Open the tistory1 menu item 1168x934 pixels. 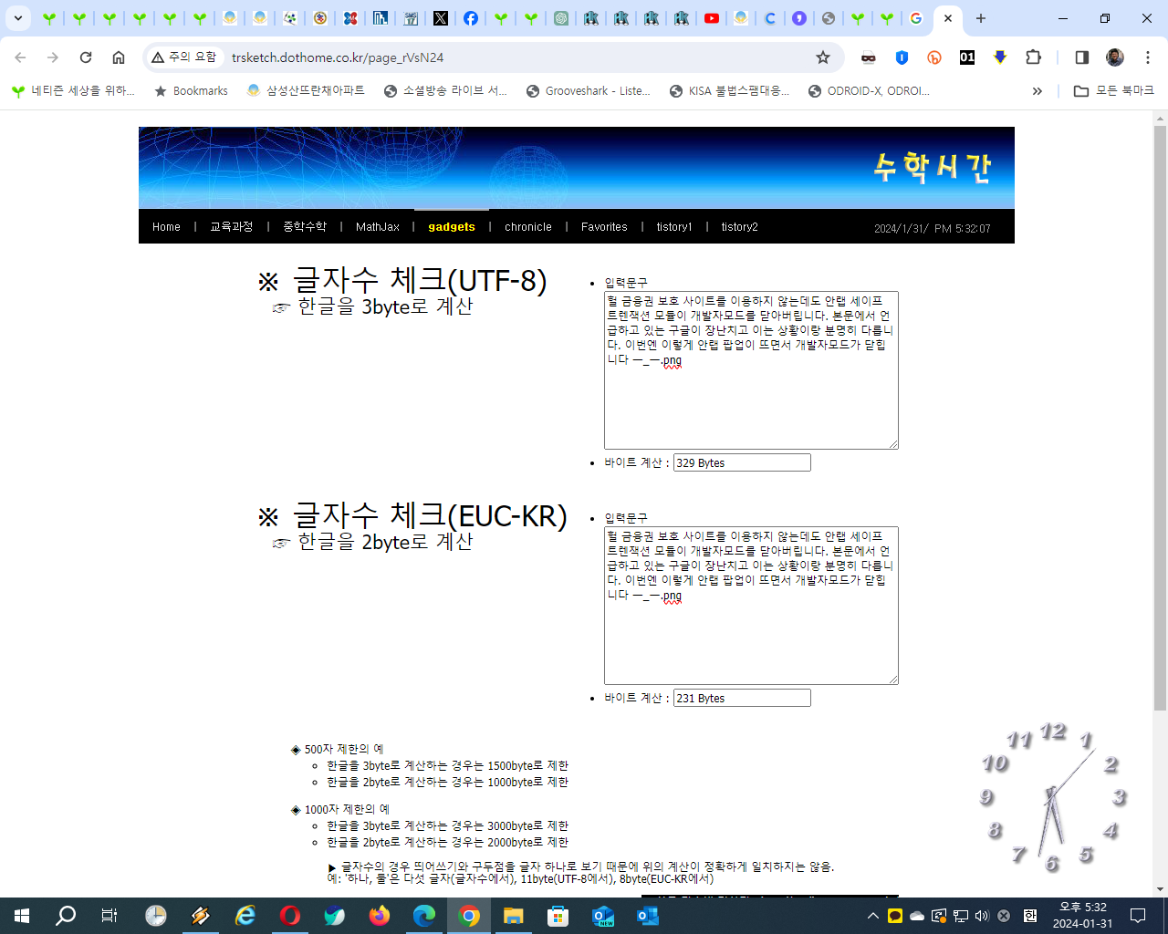(674, 227)
